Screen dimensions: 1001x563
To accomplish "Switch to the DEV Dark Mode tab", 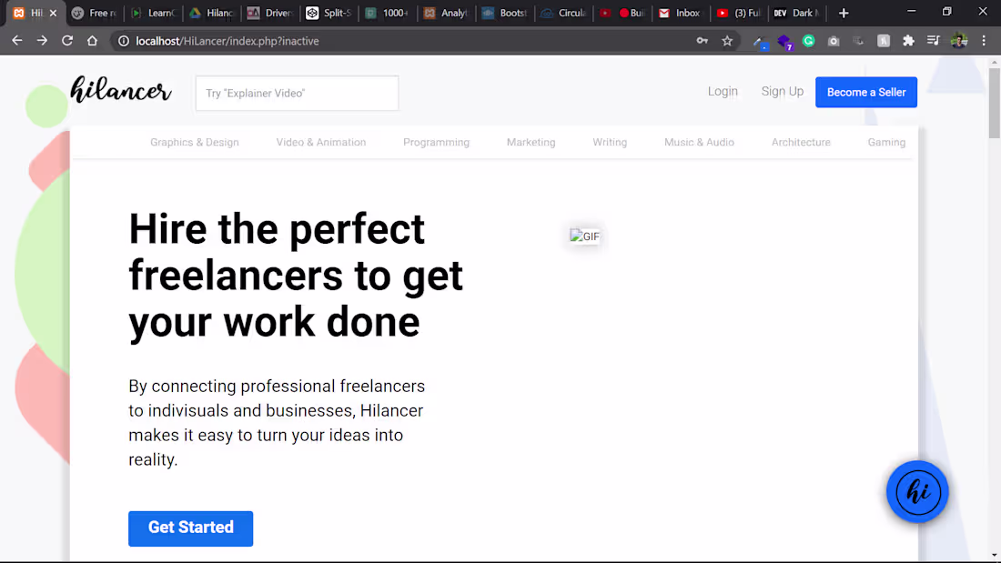I will 798,13.
